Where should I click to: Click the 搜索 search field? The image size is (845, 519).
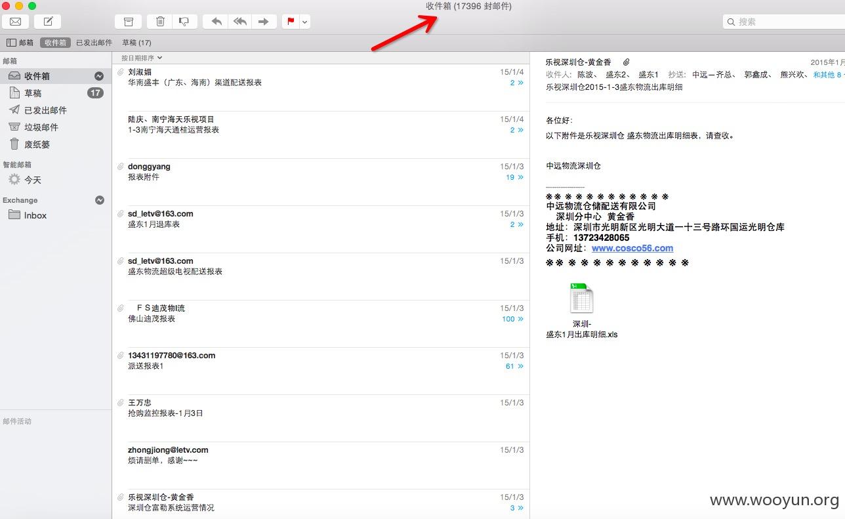tap(784, 22)
